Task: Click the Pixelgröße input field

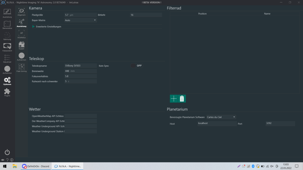Action: click(81, 15)
